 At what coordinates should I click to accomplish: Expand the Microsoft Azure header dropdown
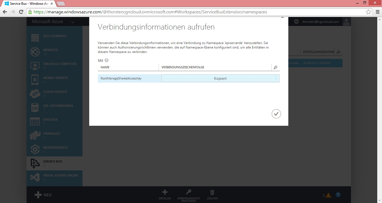pos(73,22)
